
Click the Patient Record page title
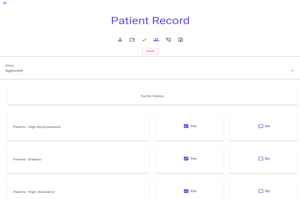(x=150, y=21)
